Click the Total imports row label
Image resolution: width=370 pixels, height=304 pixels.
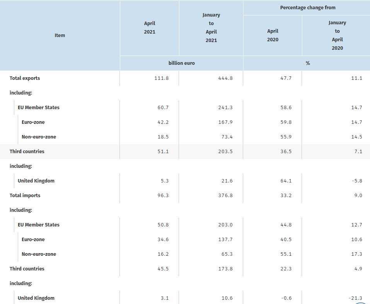(x=25, y=195)
